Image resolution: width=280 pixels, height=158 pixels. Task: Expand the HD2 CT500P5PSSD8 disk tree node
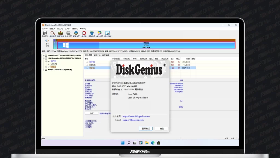(x=43, y=70)
